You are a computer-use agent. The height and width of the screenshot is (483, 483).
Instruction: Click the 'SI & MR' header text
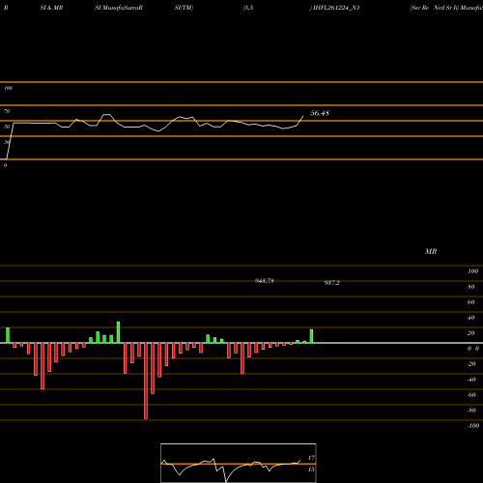point(51,8)
